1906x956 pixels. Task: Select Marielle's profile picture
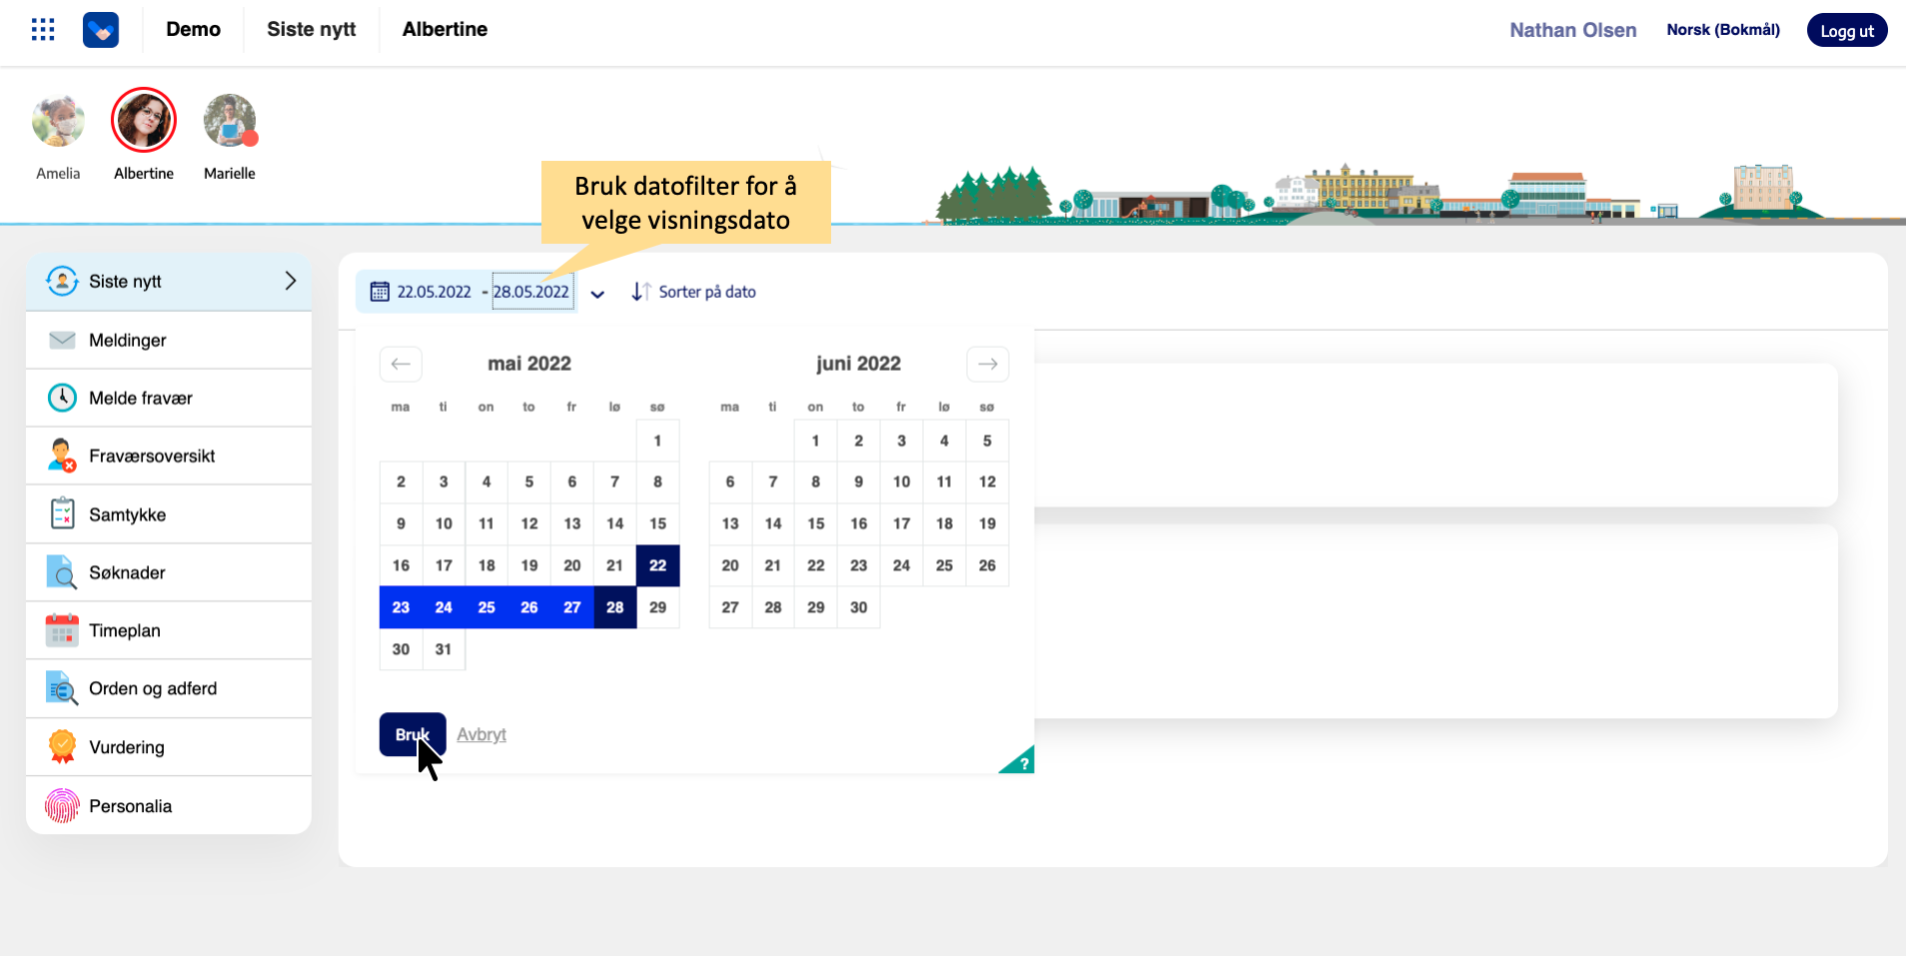click(230, 121)
